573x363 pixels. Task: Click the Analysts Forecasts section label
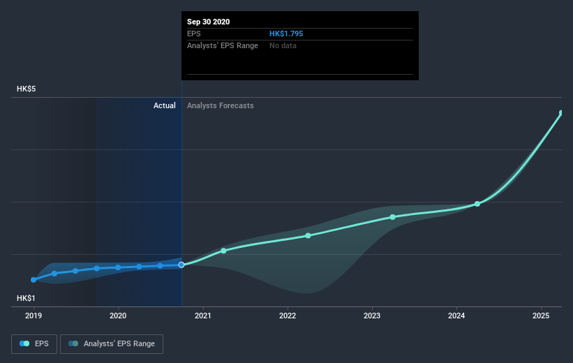[221, 105]
